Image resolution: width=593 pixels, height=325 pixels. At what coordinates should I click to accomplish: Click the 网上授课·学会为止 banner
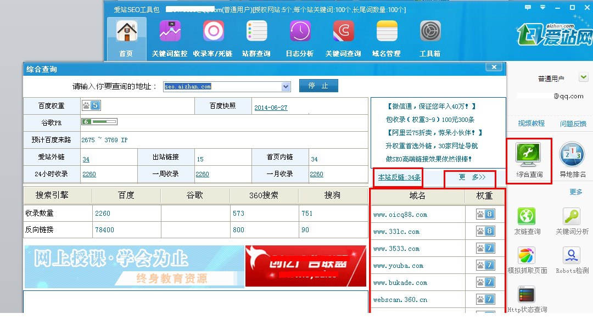point(135,266)
